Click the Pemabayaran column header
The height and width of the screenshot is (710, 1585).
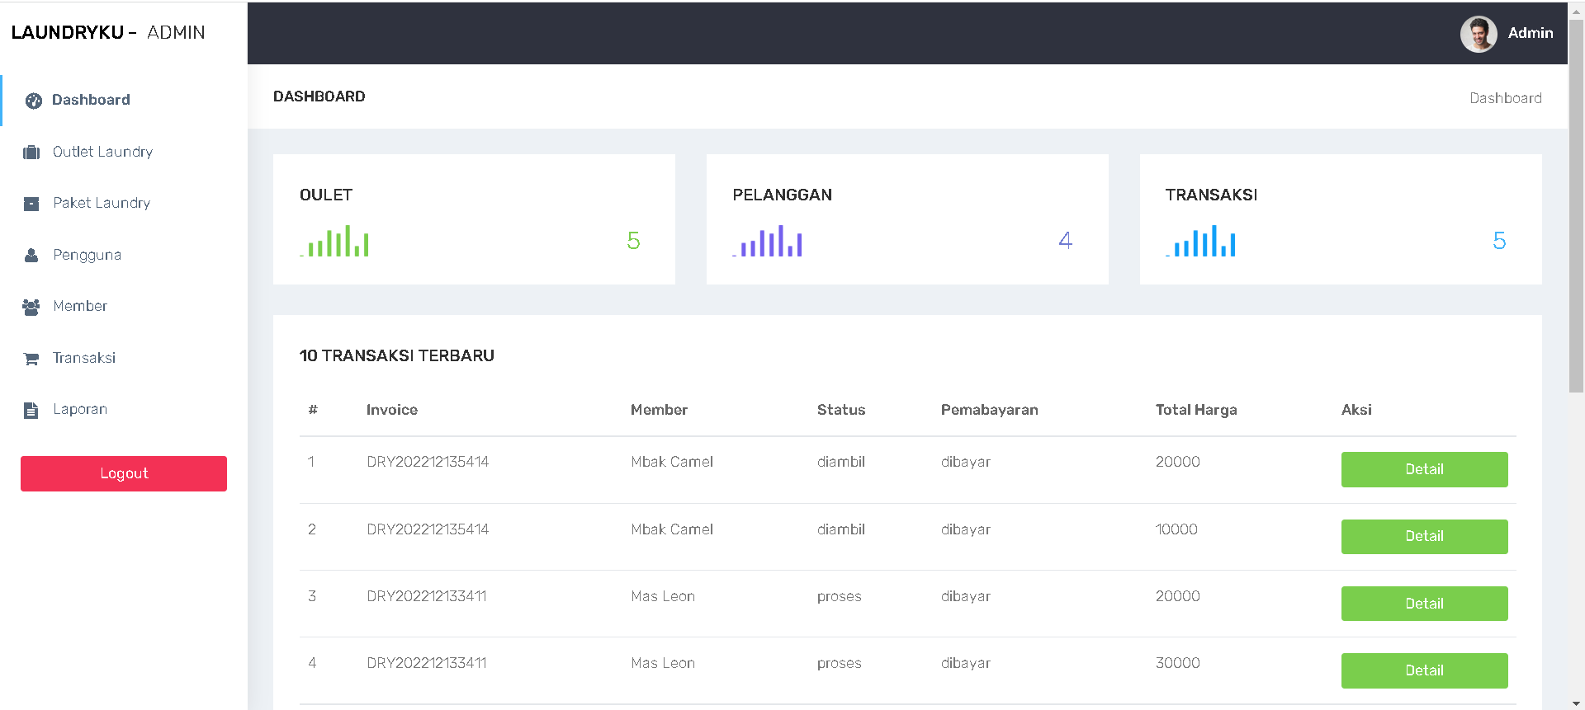990,410
